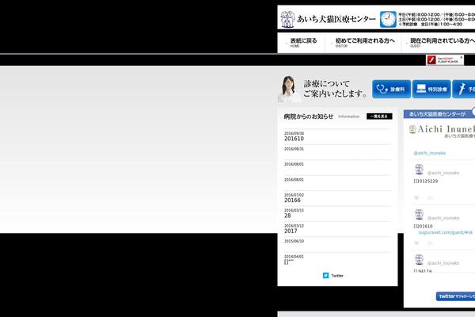Share the tweet 10125229 icon
Screen dimensions: 475x317
(430, 198)
